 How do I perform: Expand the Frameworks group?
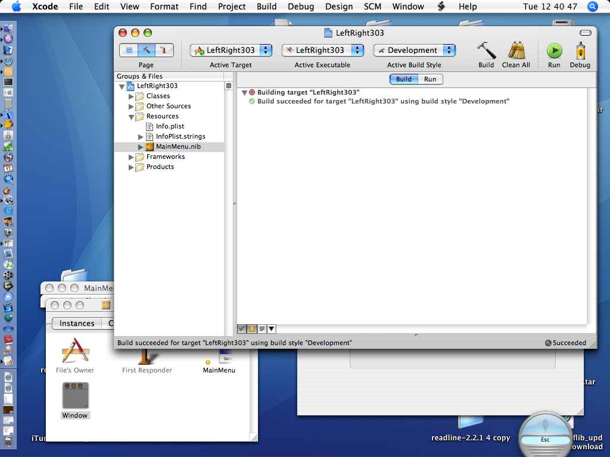point(131,157)
